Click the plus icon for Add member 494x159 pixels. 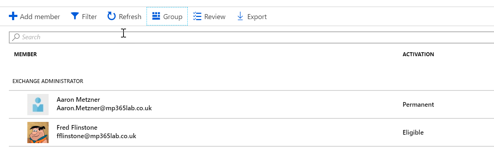pyautogui.click(x=13, y=16)
